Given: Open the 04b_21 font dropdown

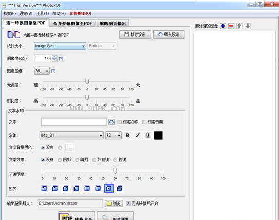Looking at the screenshot, I should tap(71, 136).
